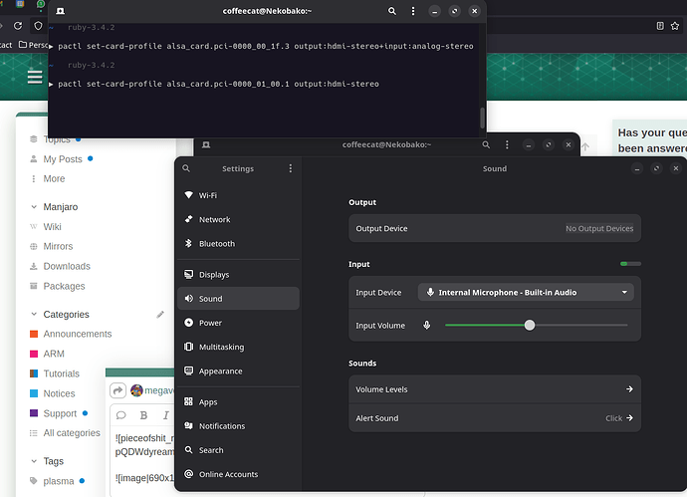This screenshot has width=687, height=497.
Task: Click the Output Device row
Action: point(495,228)
